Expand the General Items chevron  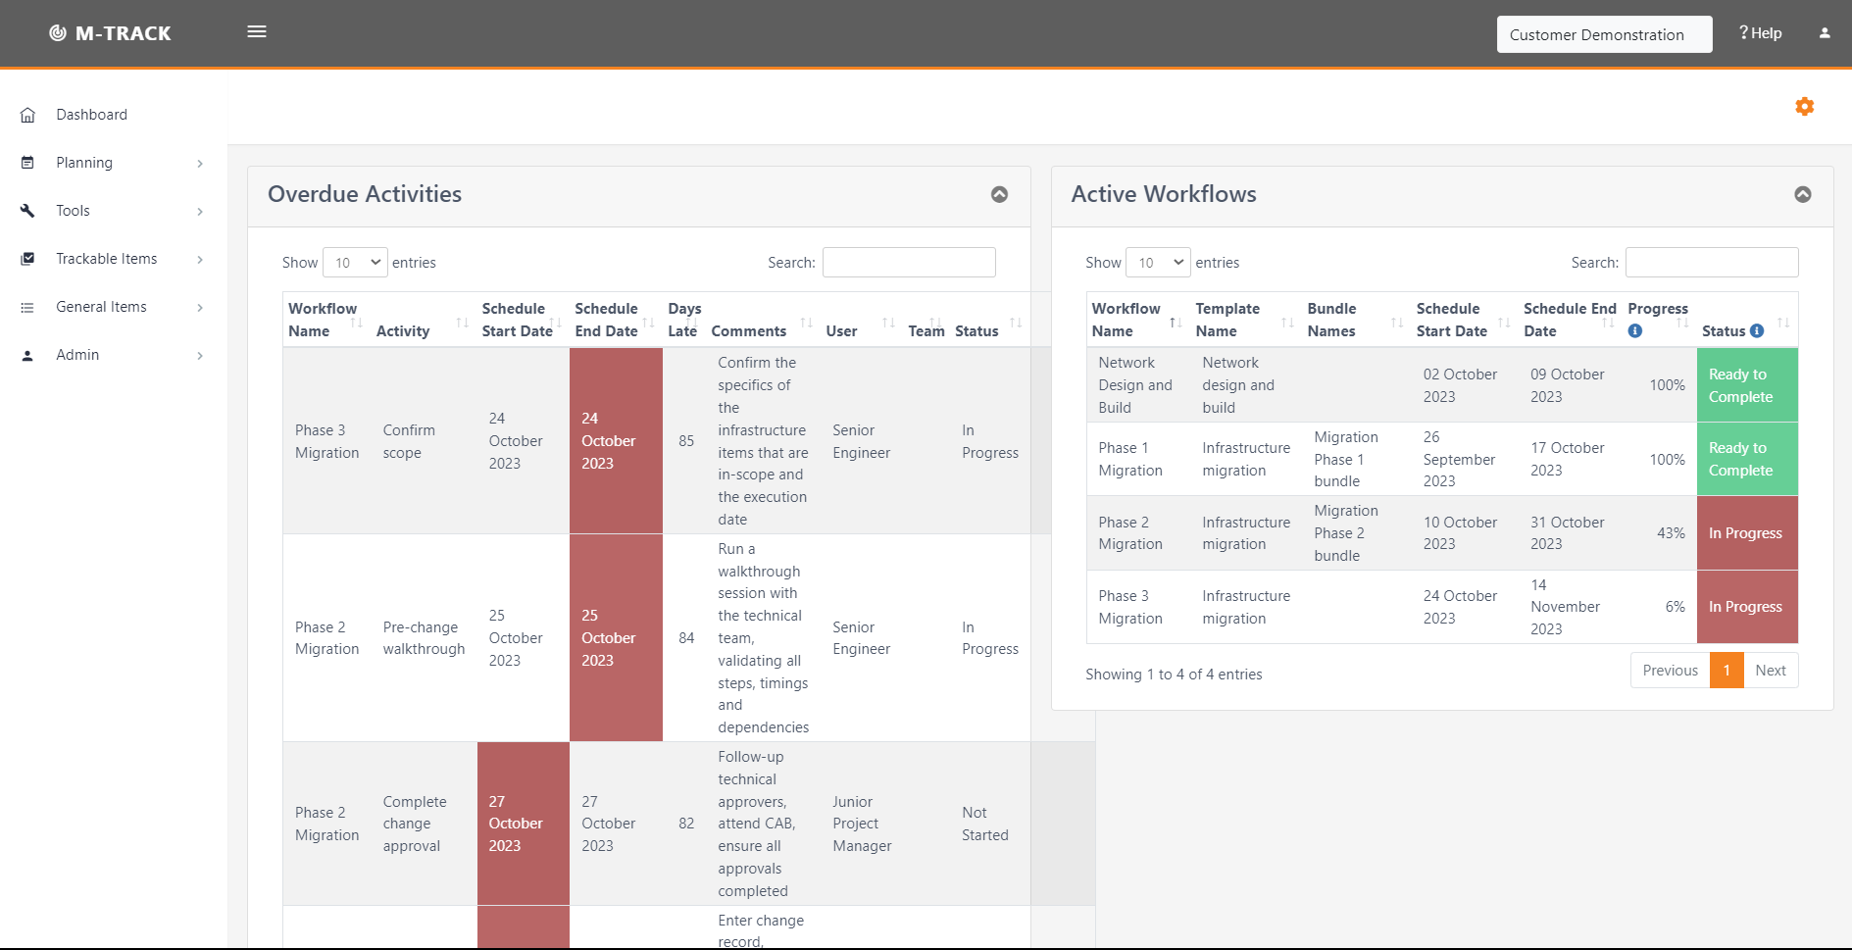200,308
